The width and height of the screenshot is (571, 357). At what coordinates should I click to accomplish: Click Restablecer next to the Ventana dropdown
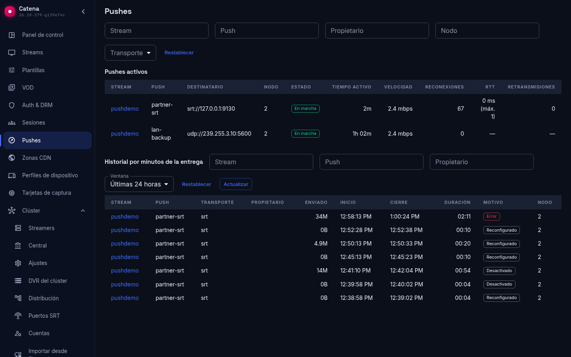tap(197, 184)
